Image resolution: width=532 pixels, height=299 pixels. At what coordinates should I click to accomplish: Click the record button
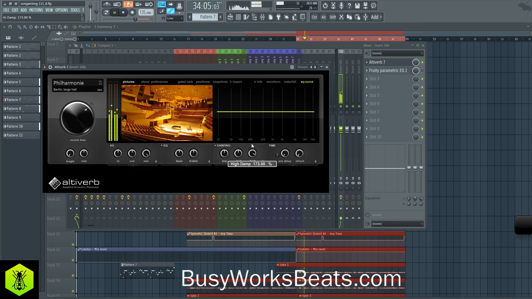click(132, 12)
